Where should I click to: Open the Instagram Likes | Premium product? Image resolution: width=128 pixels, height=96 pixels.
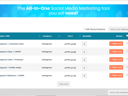point(12,60)
